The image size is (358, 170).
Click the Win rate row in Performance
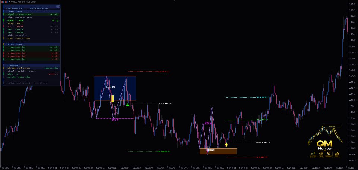coord(32,68)
